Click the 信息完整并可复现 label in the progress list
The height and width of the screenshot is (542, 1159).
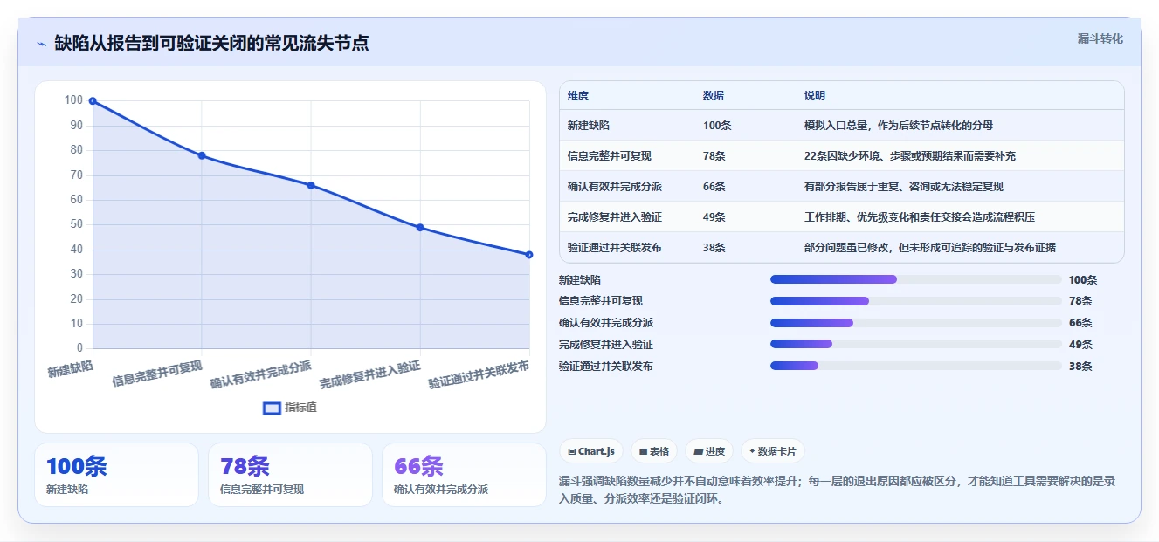coord(601,301)
